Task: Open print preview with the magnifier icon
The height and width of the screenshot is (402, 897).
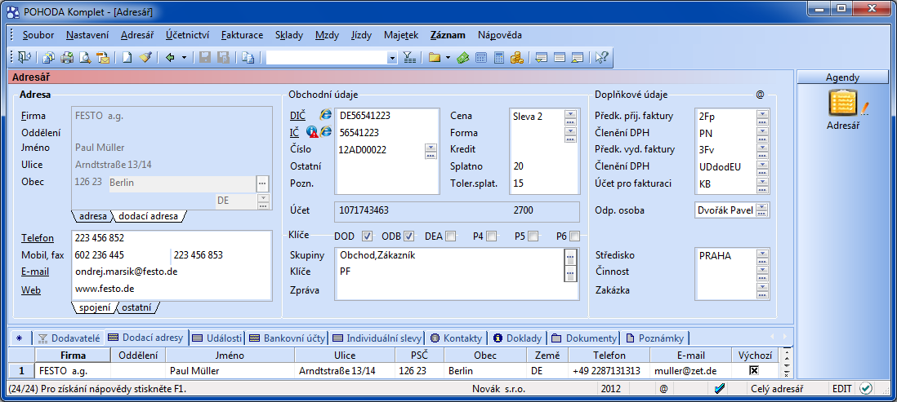Action: pos(85,57)
